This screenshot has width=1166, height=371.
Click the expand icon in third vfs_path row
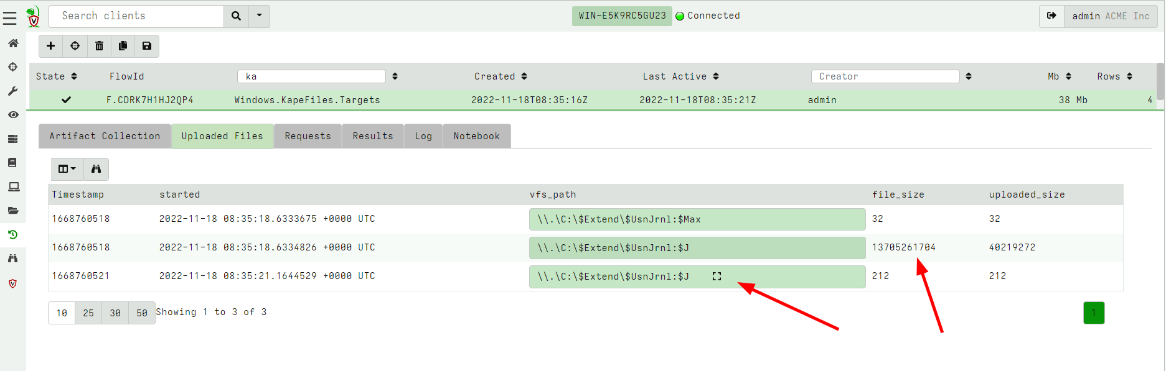pos(717,277)
